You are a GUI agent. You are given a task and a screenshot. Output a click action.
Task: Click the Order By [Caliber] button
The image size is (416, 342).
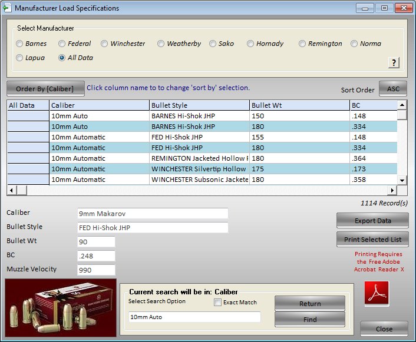pyautogui.click(x=45, y=89)
